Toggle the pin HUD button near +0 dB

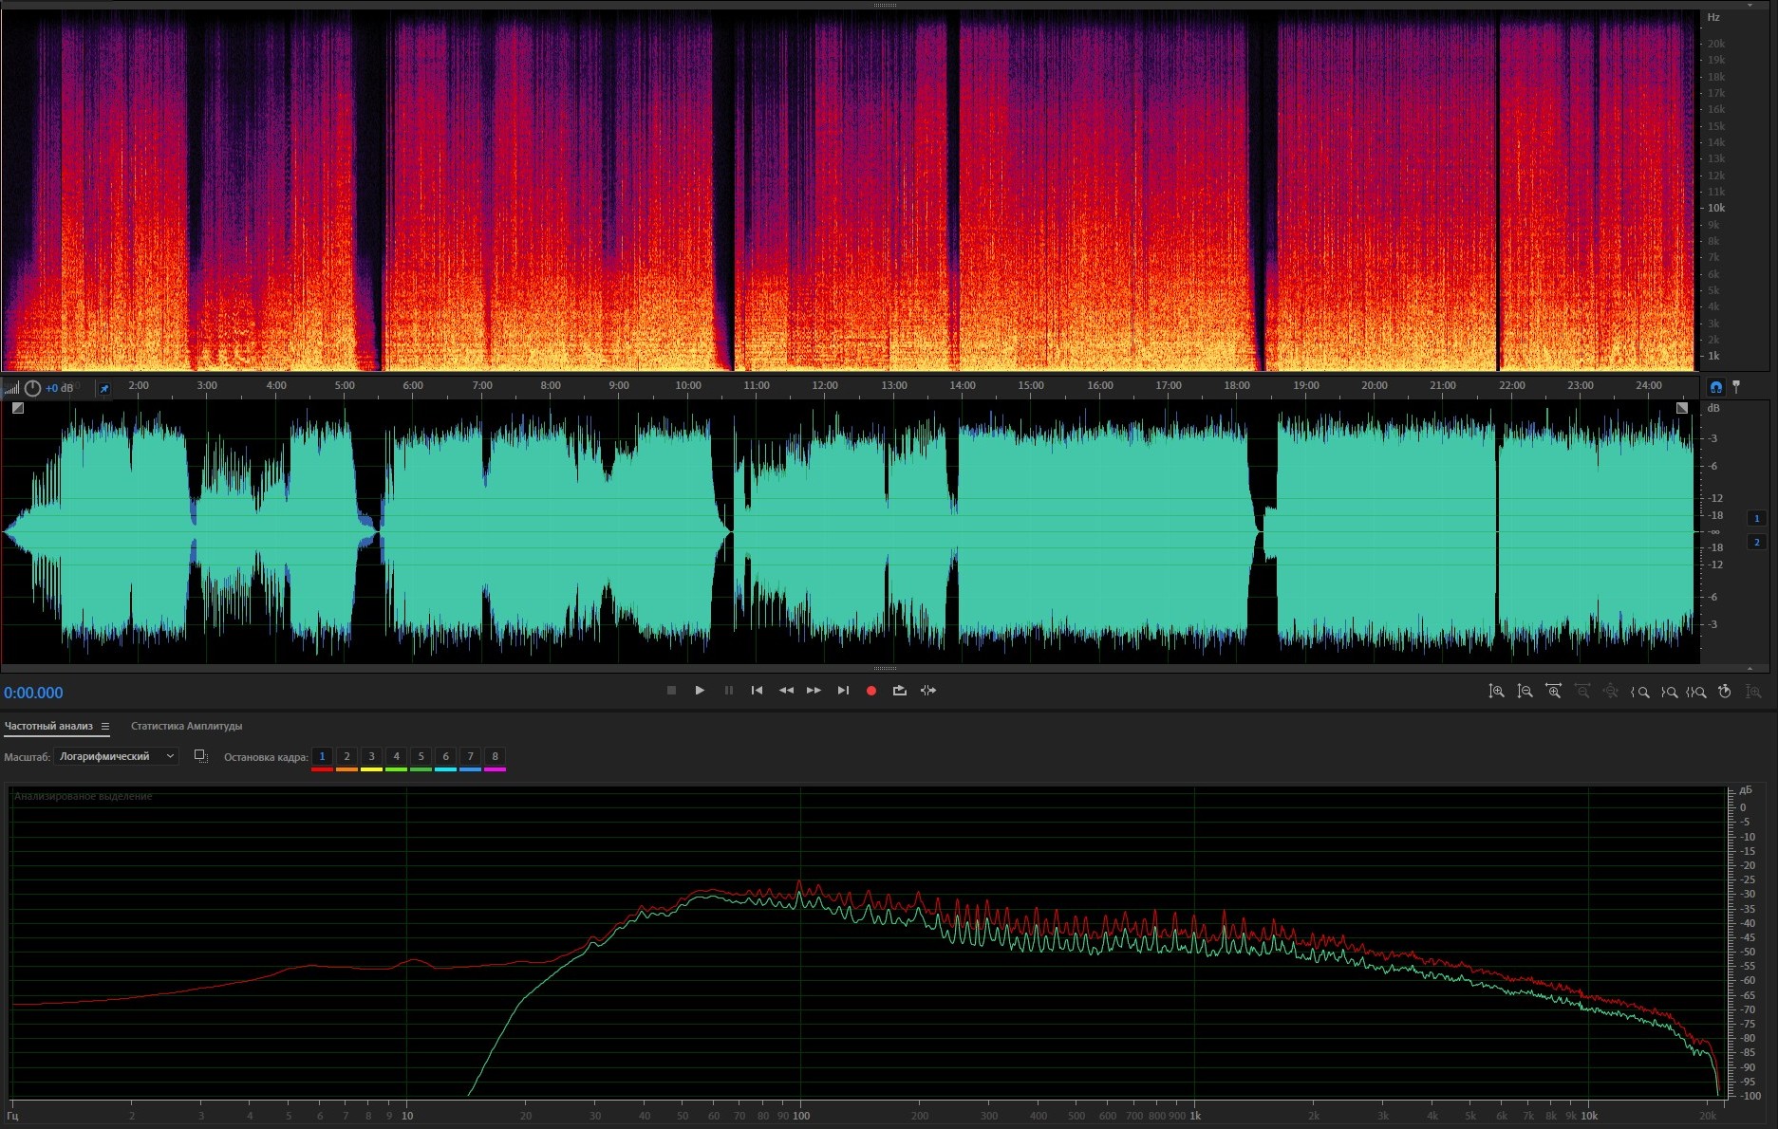(104, 388)
